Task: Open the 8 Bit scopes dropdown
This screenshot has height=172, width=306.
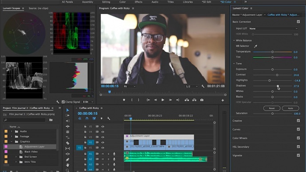Action: point(88,102)
